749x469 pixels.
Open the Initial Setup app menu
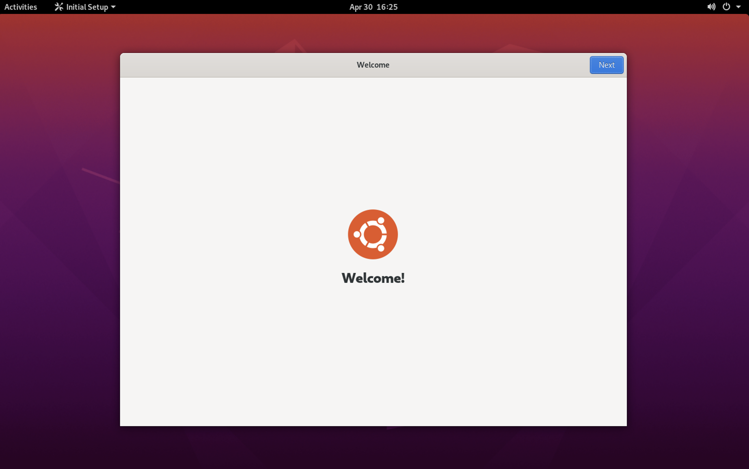coord(85,7)
